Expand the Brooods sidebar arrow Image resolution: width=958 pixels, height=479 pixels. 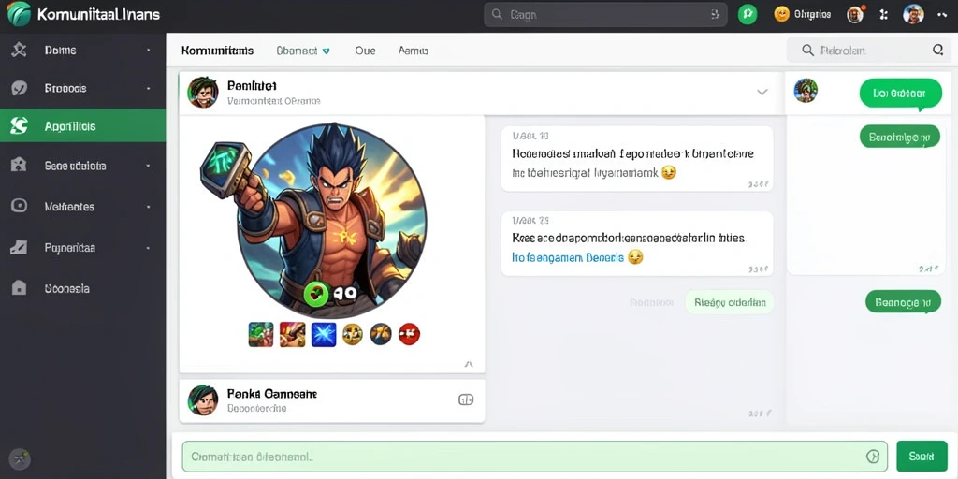[149, 89]
